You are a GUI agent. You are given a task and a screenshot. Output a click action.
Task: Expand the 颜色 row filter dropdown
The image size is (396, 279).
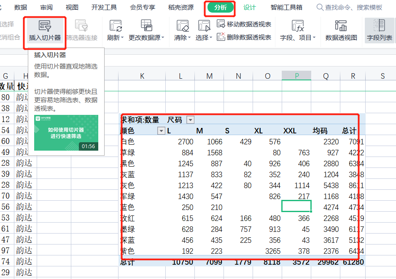[161, 131]
